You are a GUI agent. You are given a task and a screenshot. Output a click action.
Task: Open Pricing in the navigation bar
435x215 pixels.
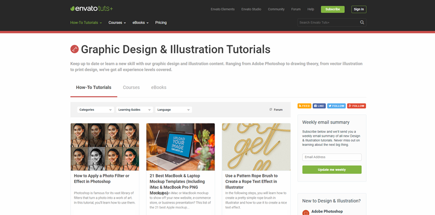pyautogui.click(x=161, y=22)
